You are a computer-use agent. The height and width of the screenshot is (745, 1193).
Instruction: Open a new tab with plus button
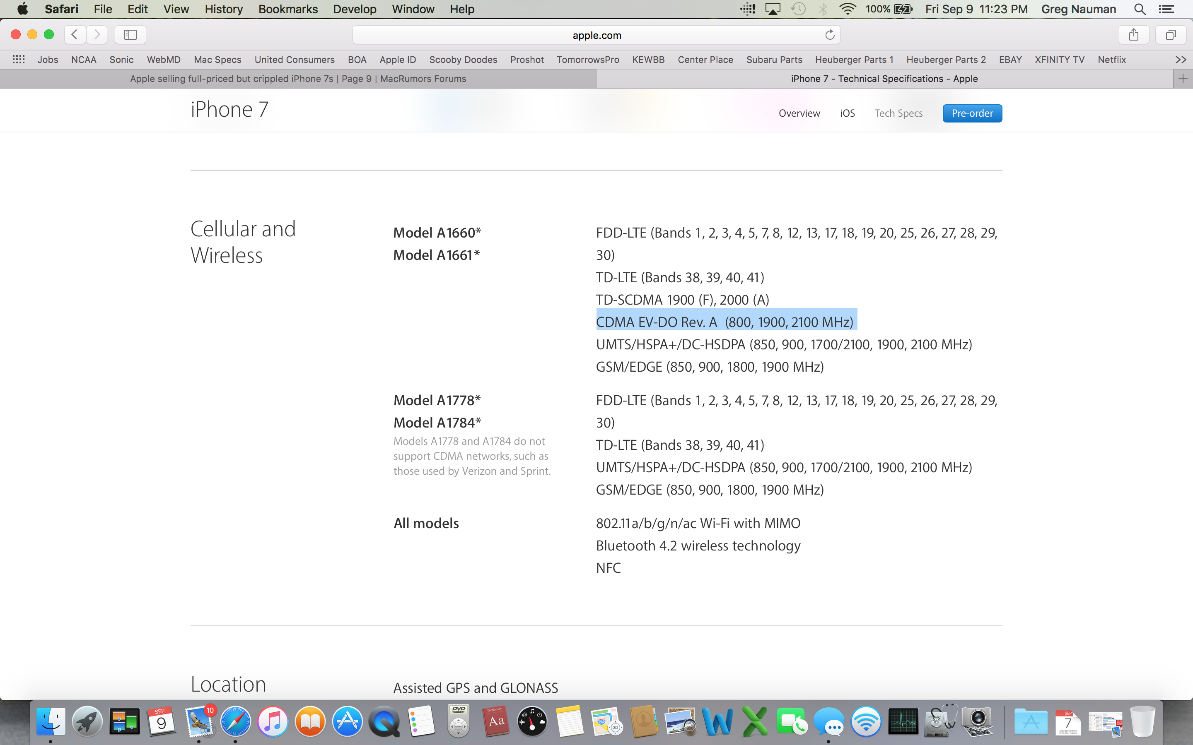[x=1183, y=78]
